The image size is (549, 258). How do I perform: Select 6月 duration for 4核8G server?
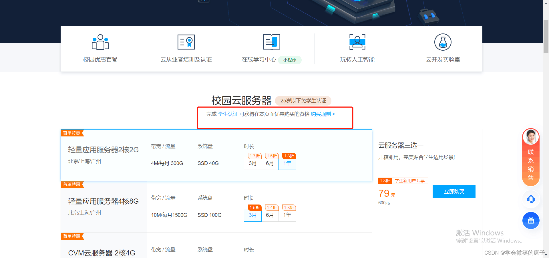[x=270, y=215]
